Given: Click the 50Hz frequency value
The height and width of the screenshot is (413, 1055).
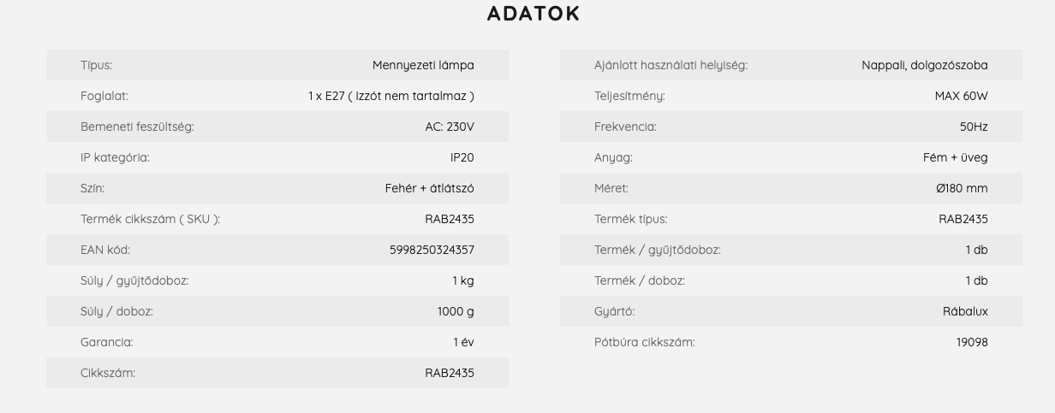Looking at the screenshot, I should click(974, 127).
